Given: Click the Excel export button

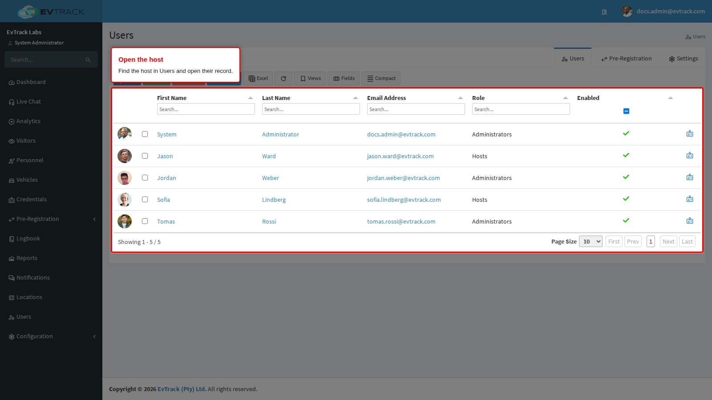Looking at the screenshot, I should 258,78.
